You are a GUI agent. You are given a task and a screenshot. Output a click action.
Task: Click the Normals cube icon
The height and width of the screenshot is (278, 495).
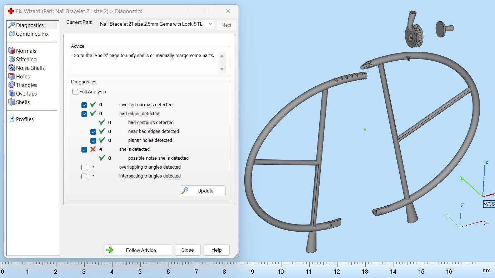pyautogui.click(x=11, y=51)
